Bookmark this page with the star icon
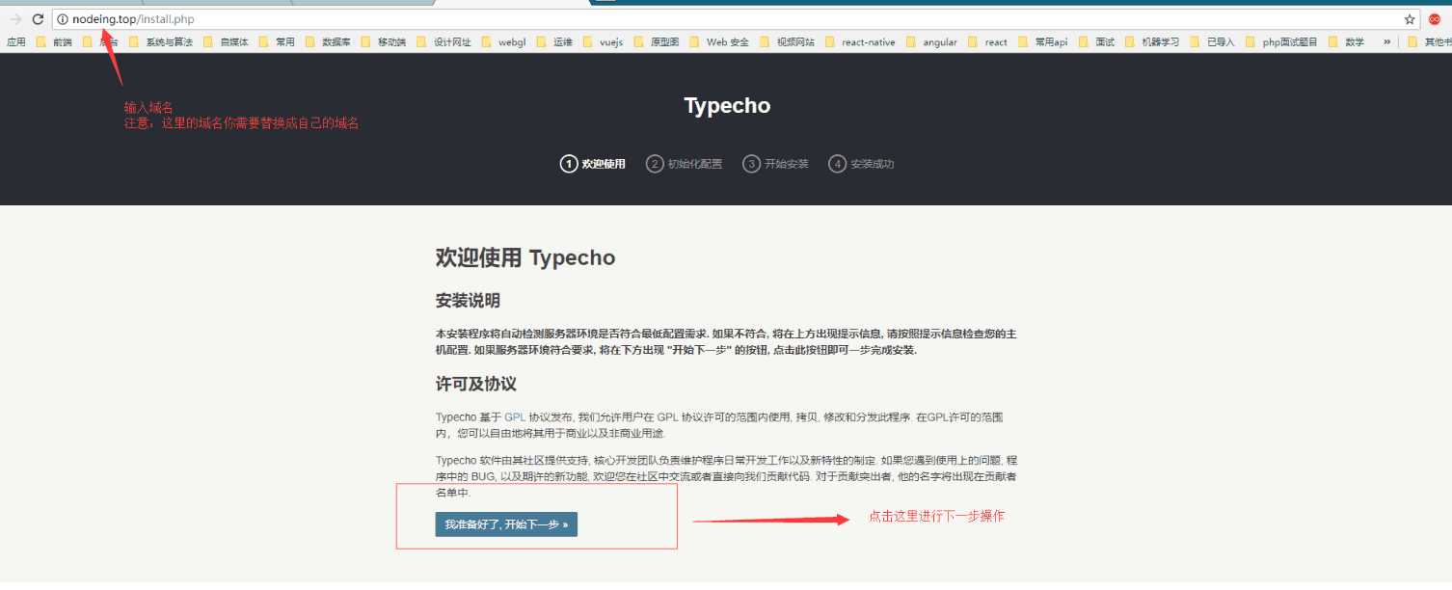The image size is (1452, 590). [x=1409, y=19]
